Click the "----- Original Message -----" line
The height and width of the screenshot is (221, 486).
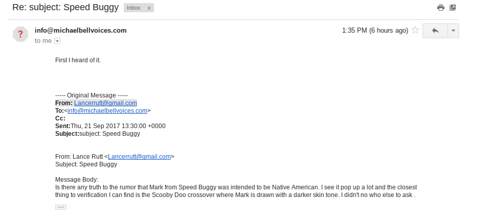coord(92,95)
